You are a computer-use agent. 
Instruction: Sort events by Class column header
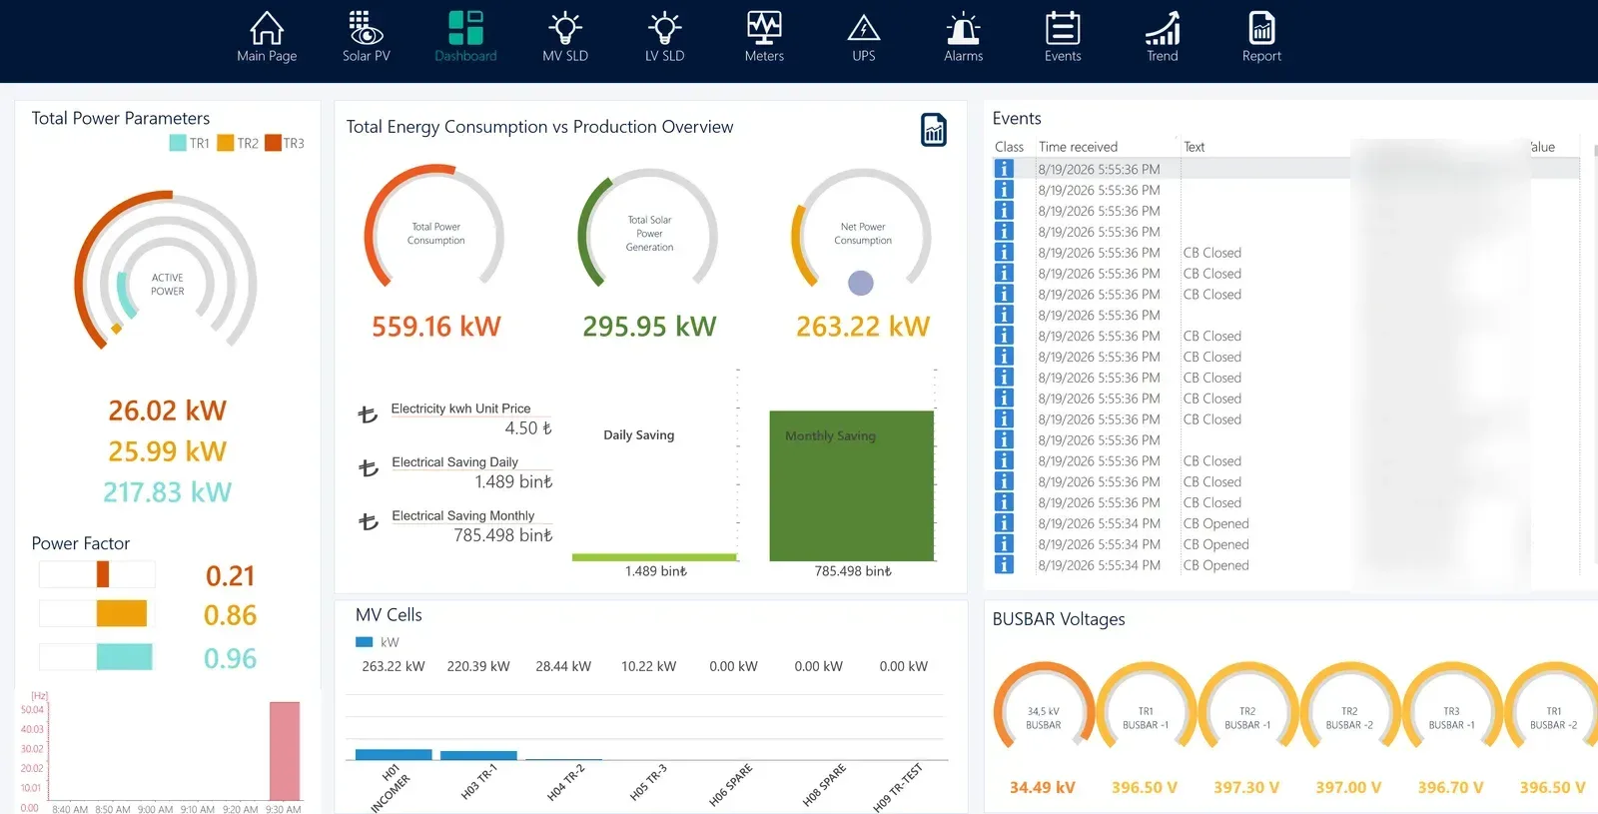(x=1009, y=147)
